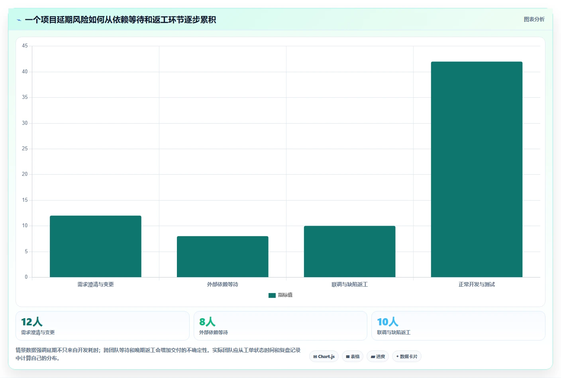This screenshot has width=561, height=378.
Task: Open the 12人 需求澄清与变更 data card
Action: [102, 326]
